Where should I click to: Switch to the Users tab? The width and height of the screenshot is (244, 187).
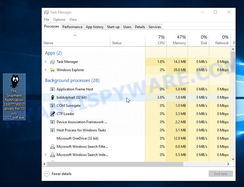[127, 27]
